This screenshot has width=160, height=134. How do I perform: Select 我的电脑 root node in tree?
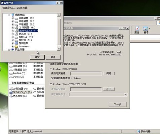coord(20,15)
